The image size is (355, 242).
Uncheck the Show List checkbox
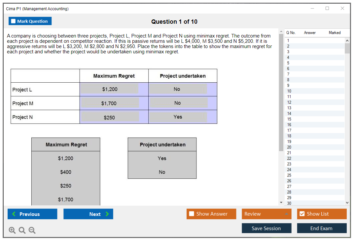[302, 214]
